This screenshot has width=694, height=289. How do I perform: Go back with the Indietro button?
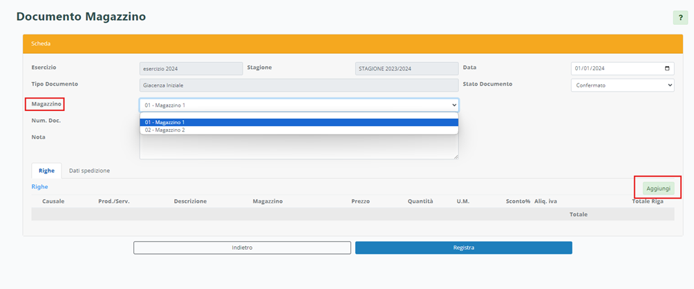(x=242, y=248)
